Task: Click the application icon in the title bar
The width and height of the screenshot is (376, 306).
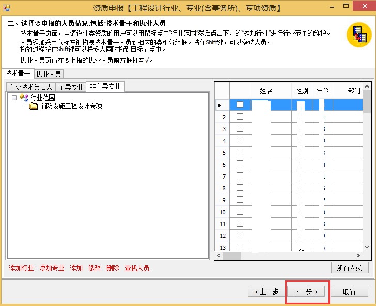Action: tap(6, 8)
